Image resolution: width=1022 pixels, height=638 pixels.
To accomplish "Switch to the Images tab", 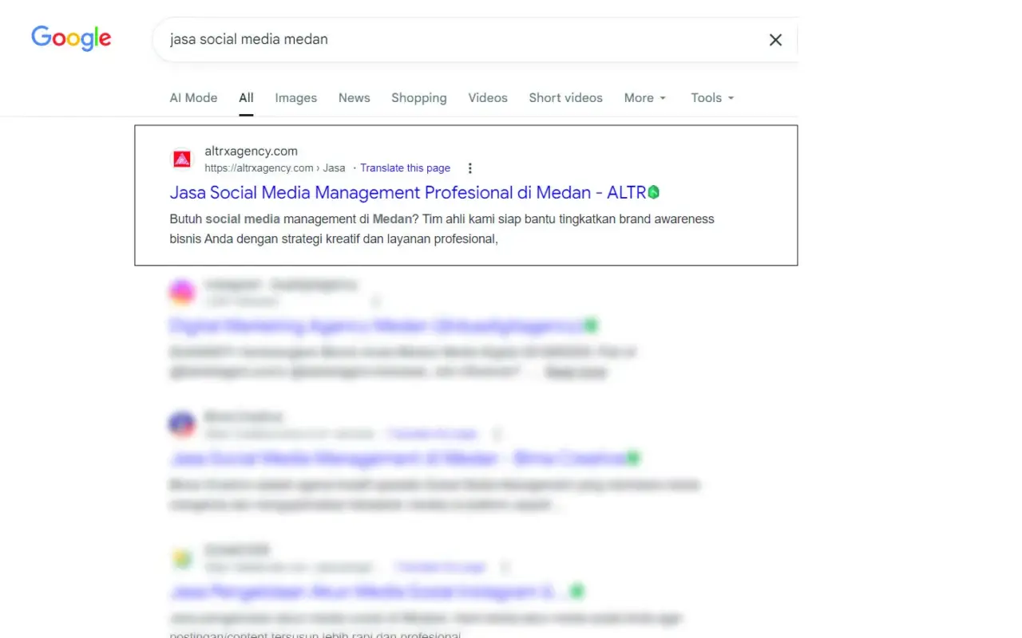I will coord(295,97).
